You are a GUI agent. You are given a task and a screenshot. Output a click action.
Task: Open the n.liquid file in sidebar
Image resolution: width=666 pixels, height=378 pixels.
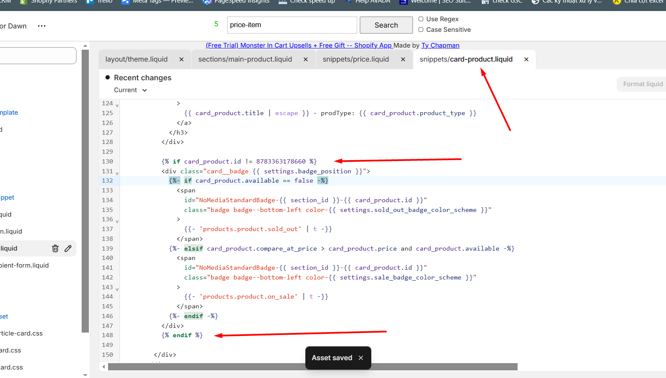tap(11, 231)
